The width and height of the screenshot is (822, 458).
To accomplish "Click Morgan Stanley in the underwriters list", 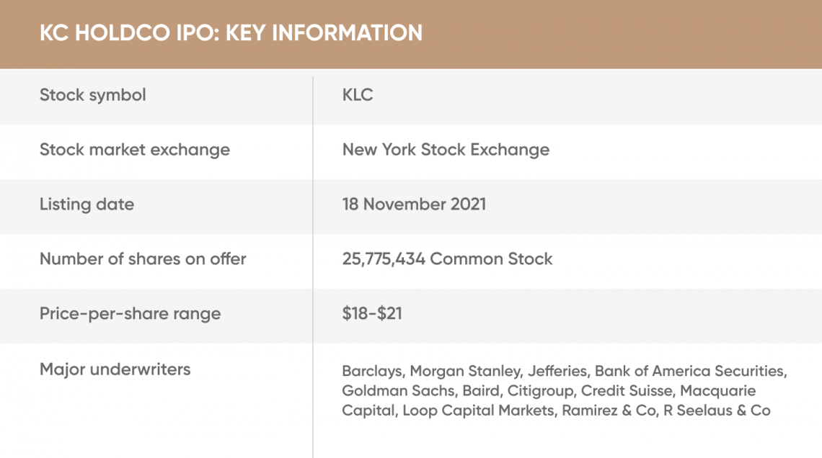I will coord(464,371).
